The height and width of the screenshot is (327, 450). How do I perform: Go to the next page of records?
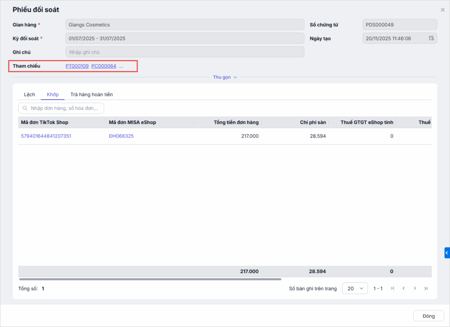[x=415, y=288]
